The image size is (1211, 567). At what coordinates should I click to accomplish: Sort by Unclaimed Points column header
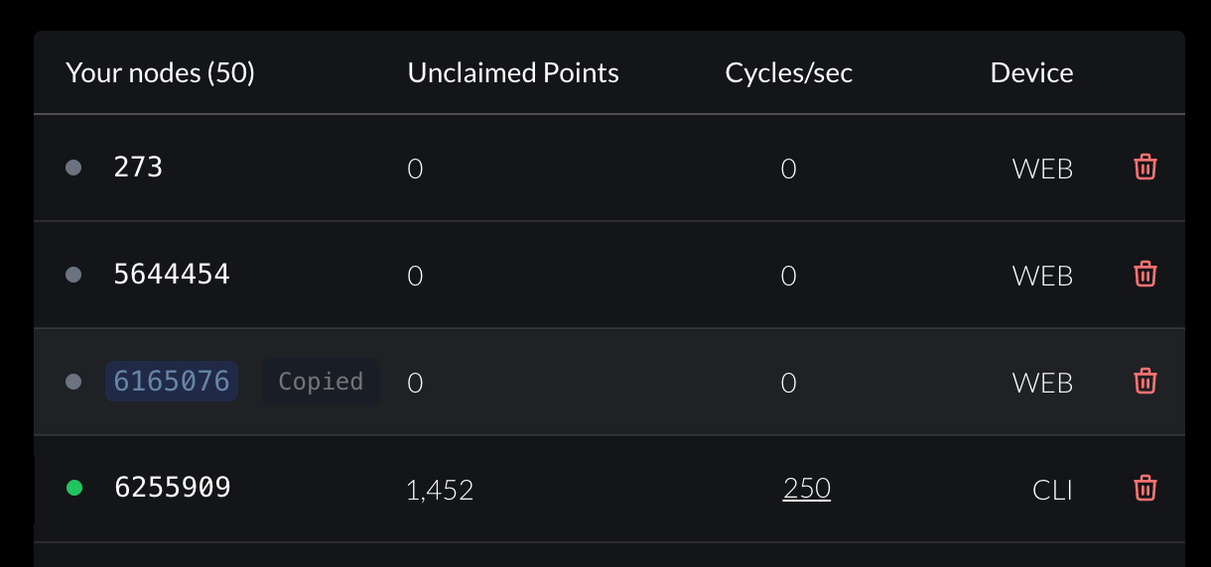pos(513,73)
